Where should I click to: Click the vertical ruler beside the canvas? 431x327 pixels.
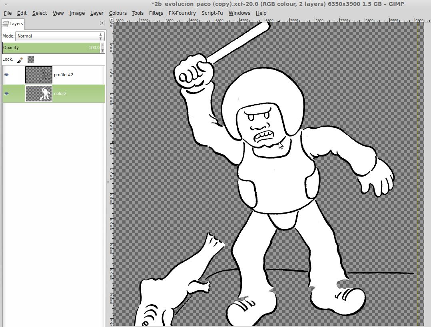pos(111,174)
